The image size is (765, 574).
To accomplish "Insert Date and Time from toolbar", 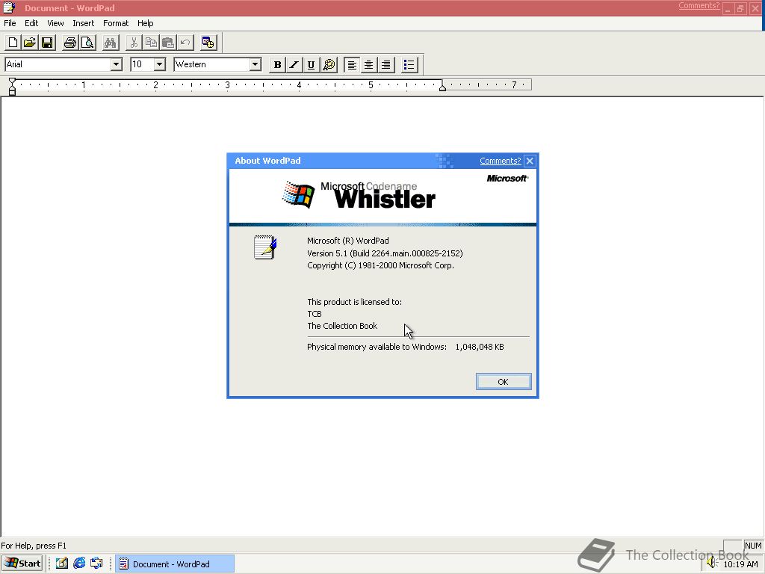I will click(208, 43).
